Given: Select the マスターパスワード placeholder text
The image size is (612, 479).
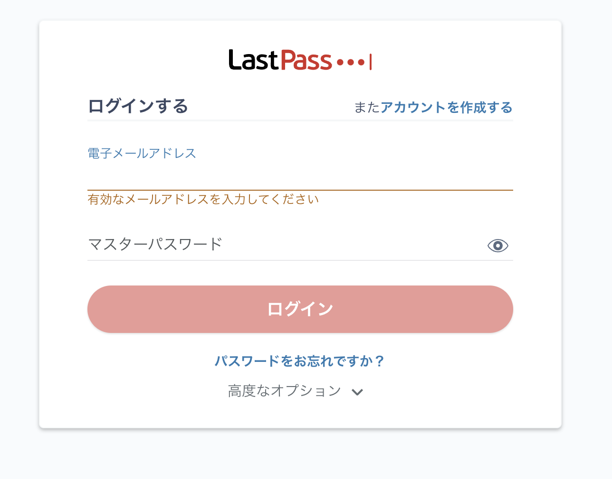Looking at the screenshot, I should pos(155,245).
